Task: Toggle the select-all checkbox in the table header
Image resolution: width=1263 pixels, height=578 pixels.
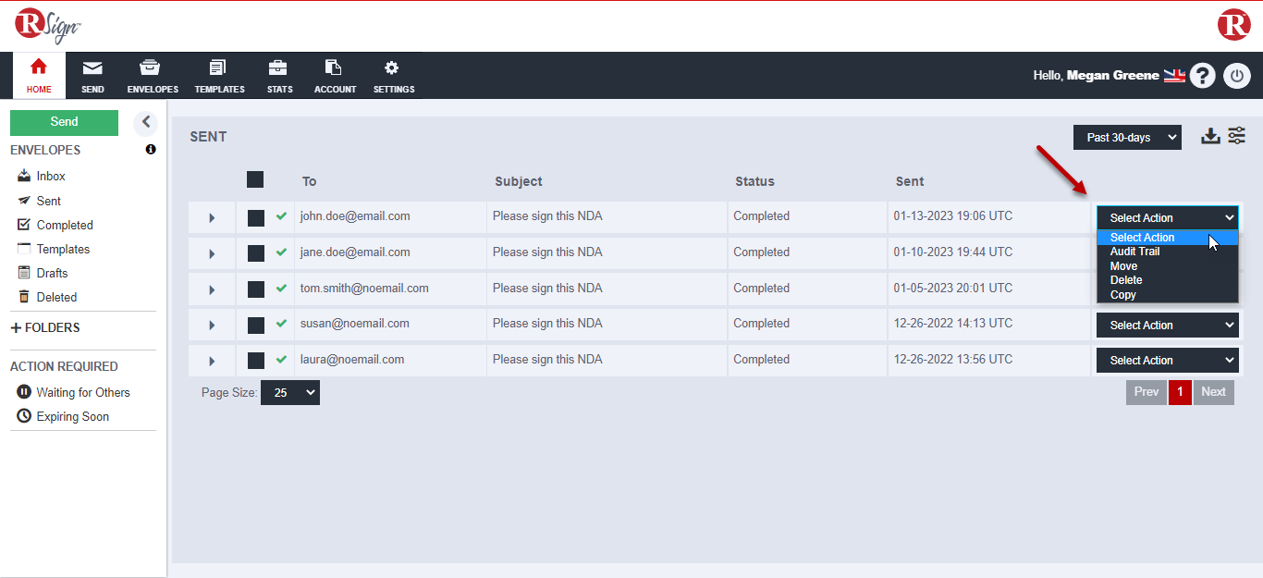Action: [255, 179]
